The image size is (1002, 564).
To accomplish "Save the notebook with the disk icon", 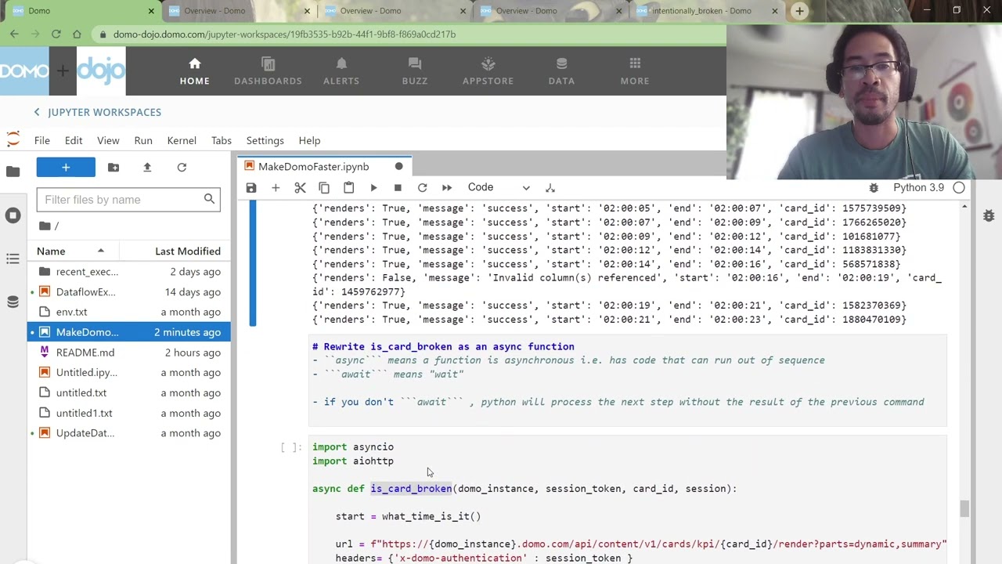I will coord(250,188).
